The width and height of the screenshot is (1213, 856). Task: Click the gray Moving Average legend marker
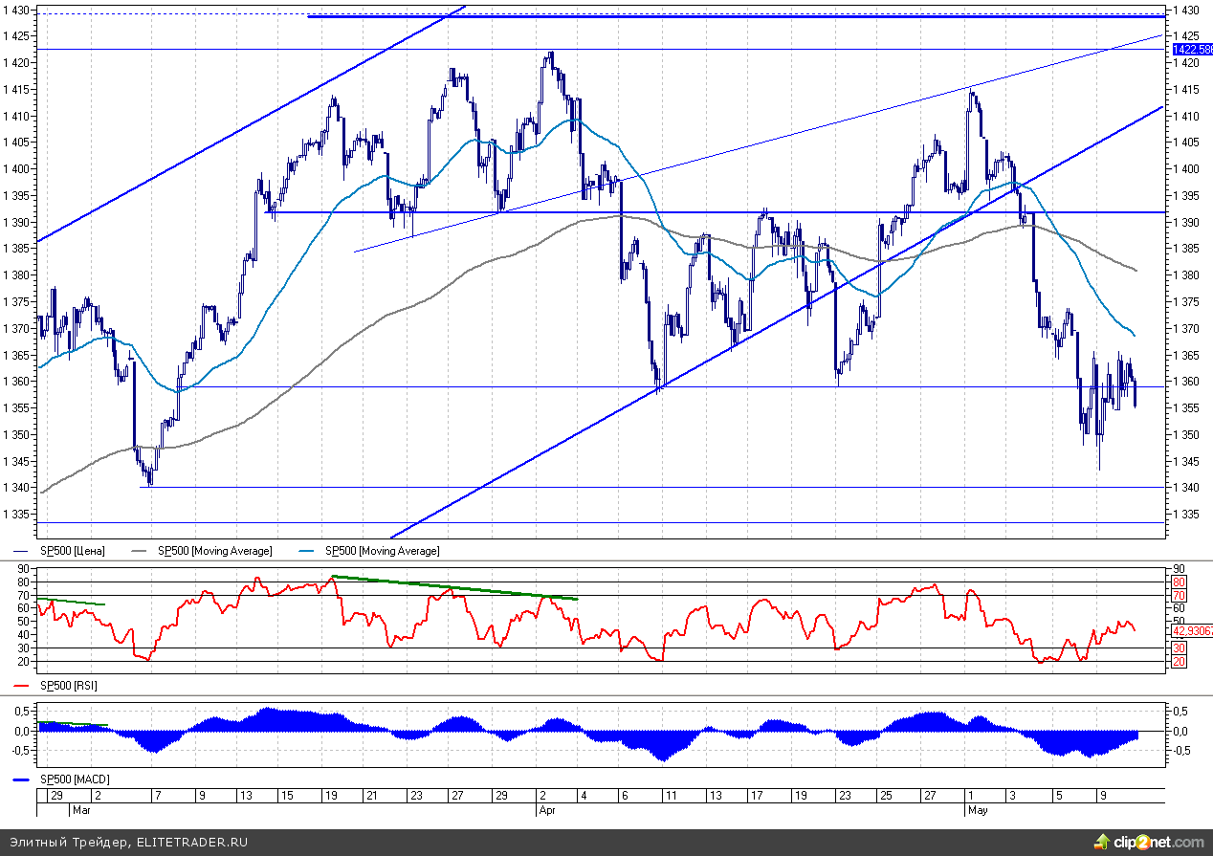click(143, 551)
